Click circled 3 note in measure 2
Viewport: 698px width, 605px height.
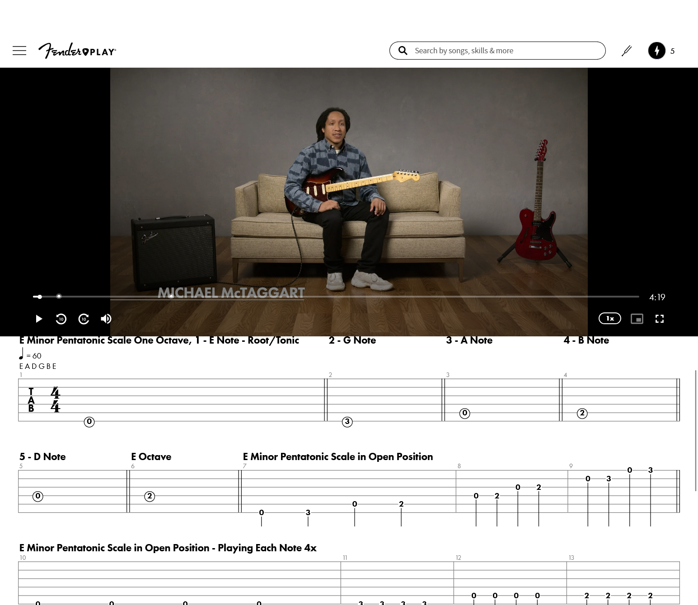click(347, 422)
